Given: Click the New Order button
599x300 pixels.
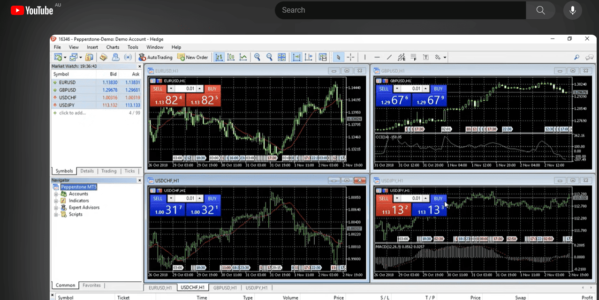Looking at the screenshot, I should coord(192,57).
